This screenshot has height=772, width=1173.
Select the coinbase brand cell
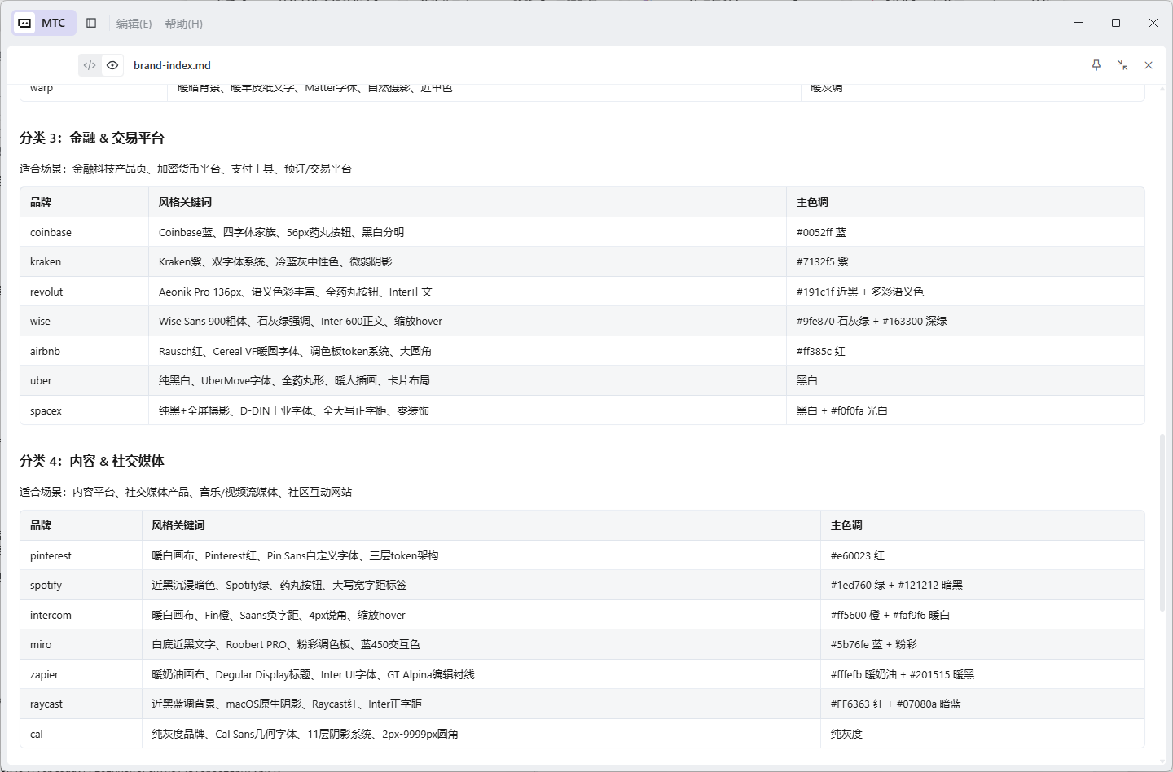[85, 232]
